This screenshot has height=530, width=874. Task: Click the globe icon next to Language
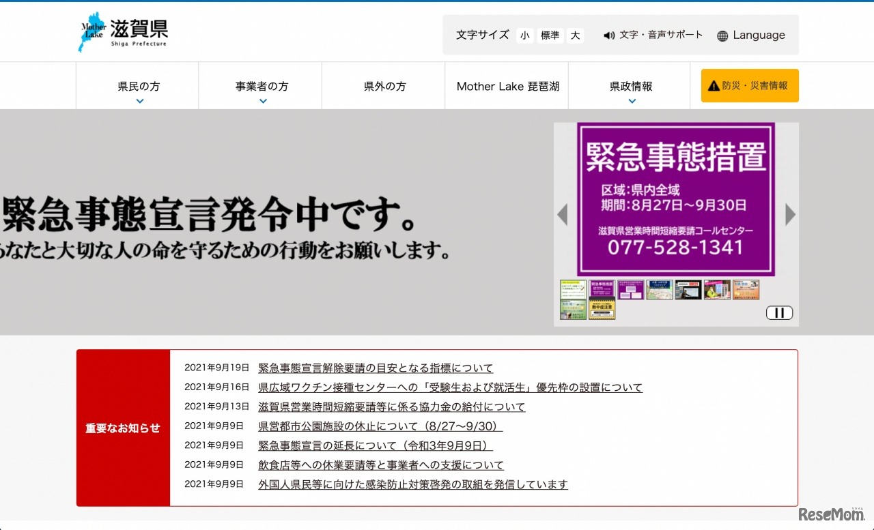click(x=722, y=36)
